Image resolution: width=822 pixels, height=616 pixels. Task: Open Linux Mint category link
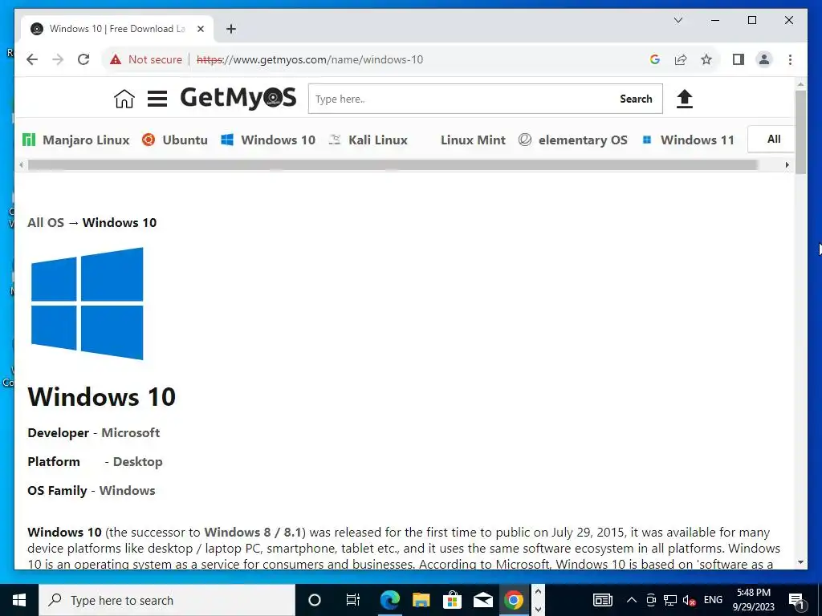click(x=473, y=140)
